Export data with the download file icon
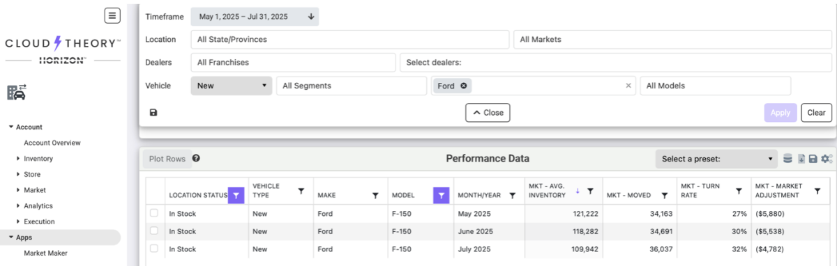Image resolution: width=837 pixels, height=266 pixels. coord(801,159)
